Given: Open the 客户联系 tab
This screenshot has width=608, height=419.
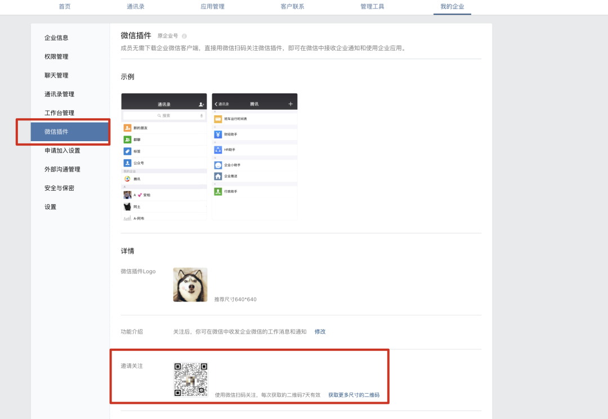Looking at the screenshot, I should 292,7.
